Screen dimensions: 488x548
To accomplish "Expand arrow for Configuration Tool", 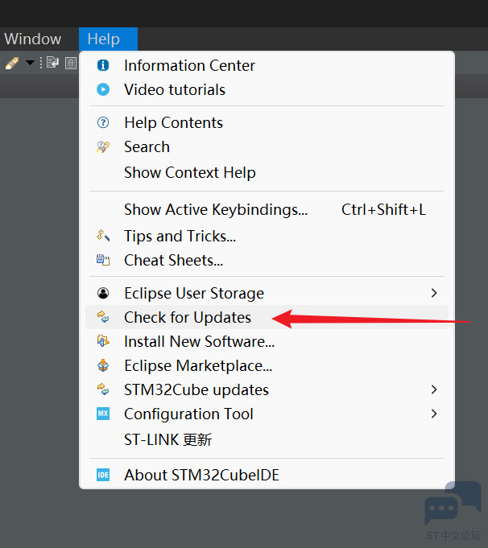I will (x=434, y=414).
